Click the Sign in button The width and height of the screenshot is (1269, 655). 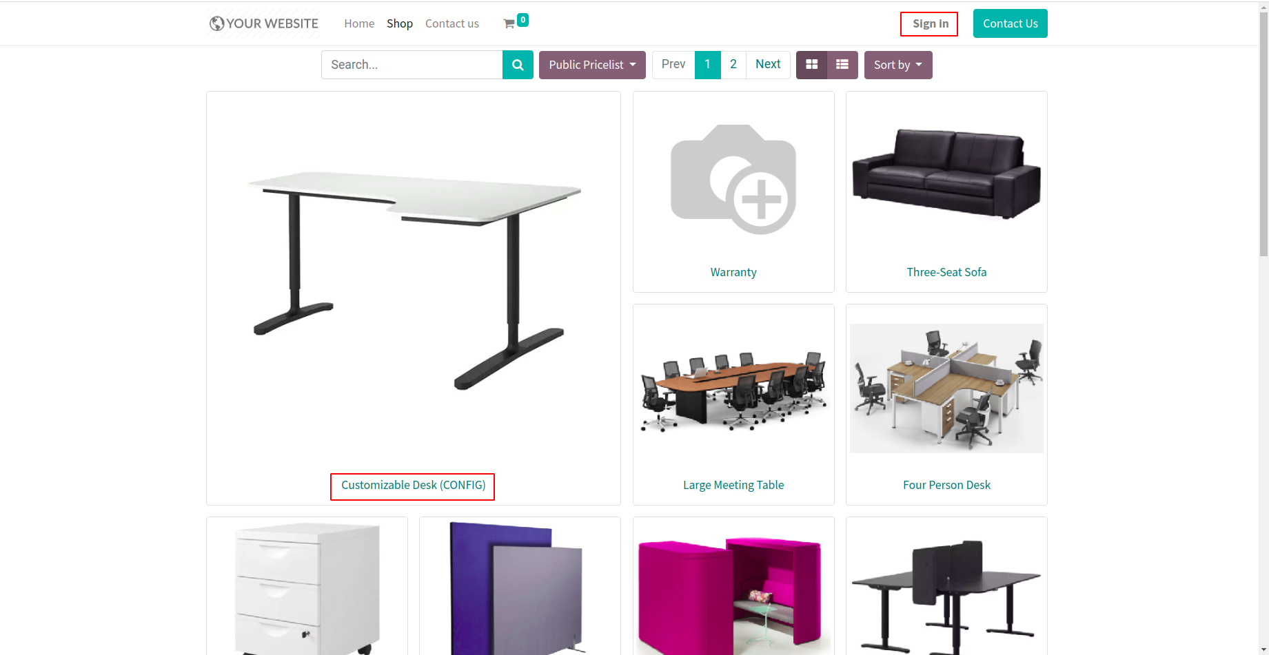[930, 24]
